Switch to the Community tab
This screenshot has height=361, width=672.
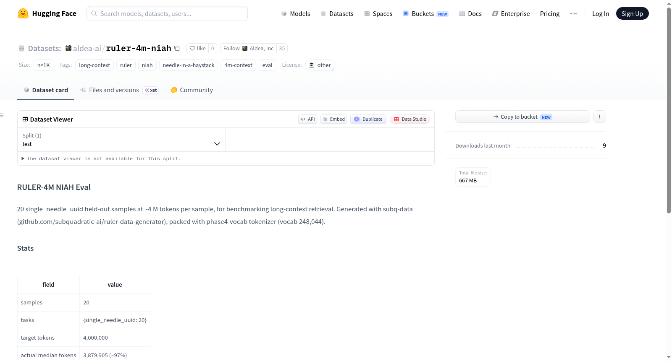(192, 90)
